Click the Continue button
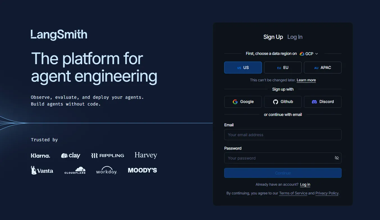 point(283,173)
